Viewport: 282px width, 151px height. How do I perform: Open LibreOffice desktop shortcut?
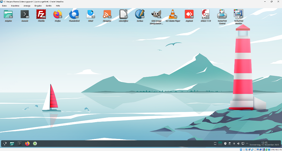coord(123,14)
